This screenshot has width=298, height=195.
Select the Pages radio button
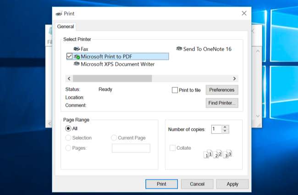point(68,148)
